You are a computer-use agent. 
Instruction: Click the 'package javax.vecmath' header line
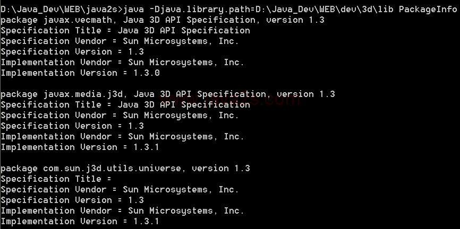163,20
